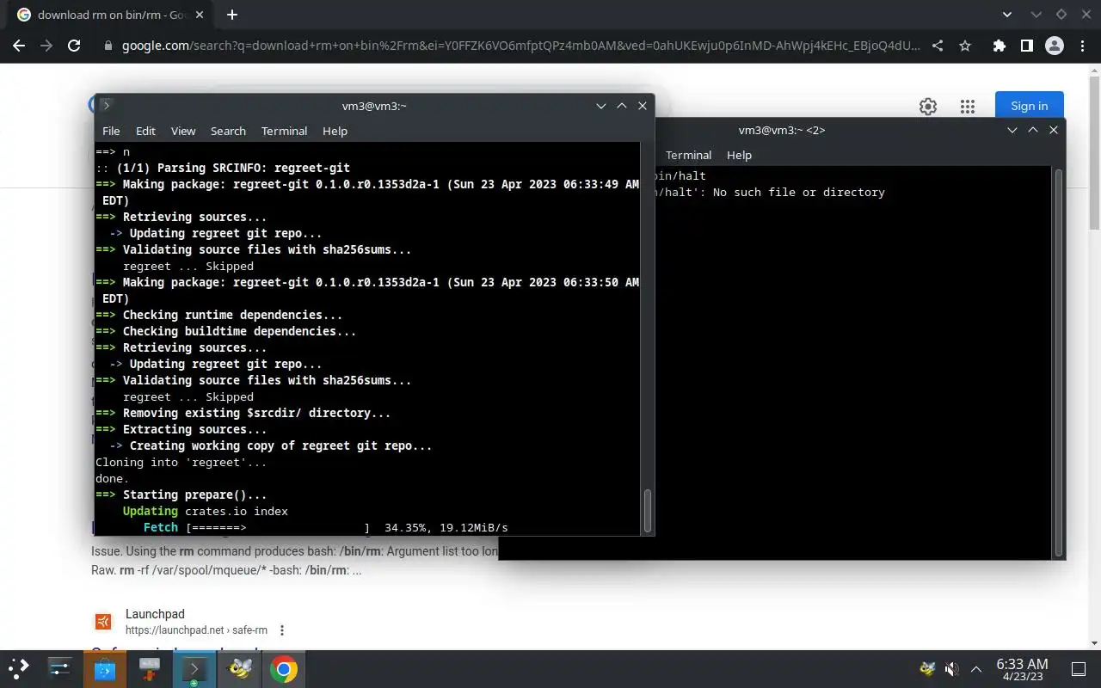Screen dimensions: 1101x688
Task: Show the Chrome tab search dropdown
Action: [1008, 15]
